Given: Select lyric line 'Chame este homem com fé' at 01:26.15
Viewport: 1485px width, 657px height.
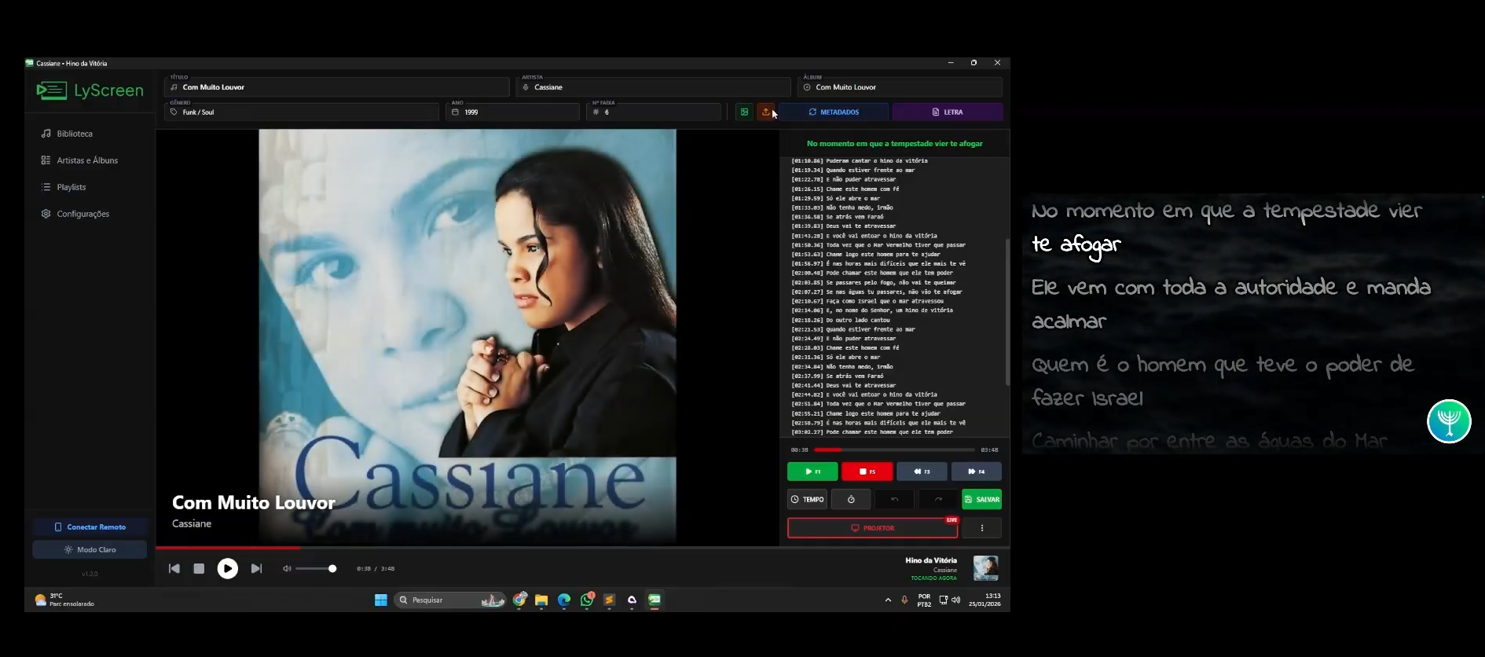Looking at the screenshot, I should click(862, 189).
